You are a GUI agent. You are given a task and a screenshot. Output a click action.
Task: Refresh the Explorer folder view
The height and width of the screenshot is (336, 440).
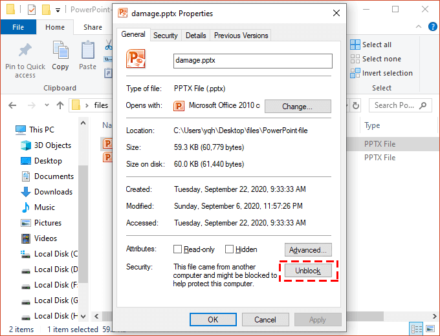pos(356,106)
